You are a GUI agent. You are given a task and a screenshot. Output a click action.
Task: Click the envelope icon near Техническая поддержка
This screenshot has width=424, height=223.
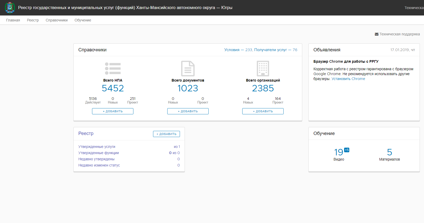377,34
